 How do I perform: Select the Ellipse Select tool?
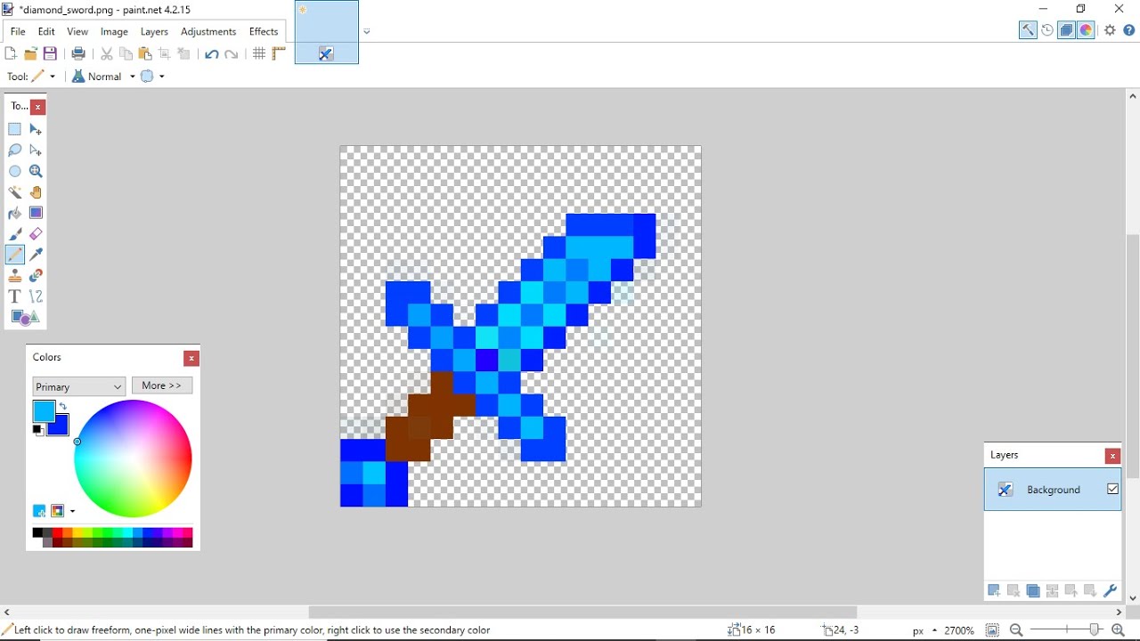[15, 172]
